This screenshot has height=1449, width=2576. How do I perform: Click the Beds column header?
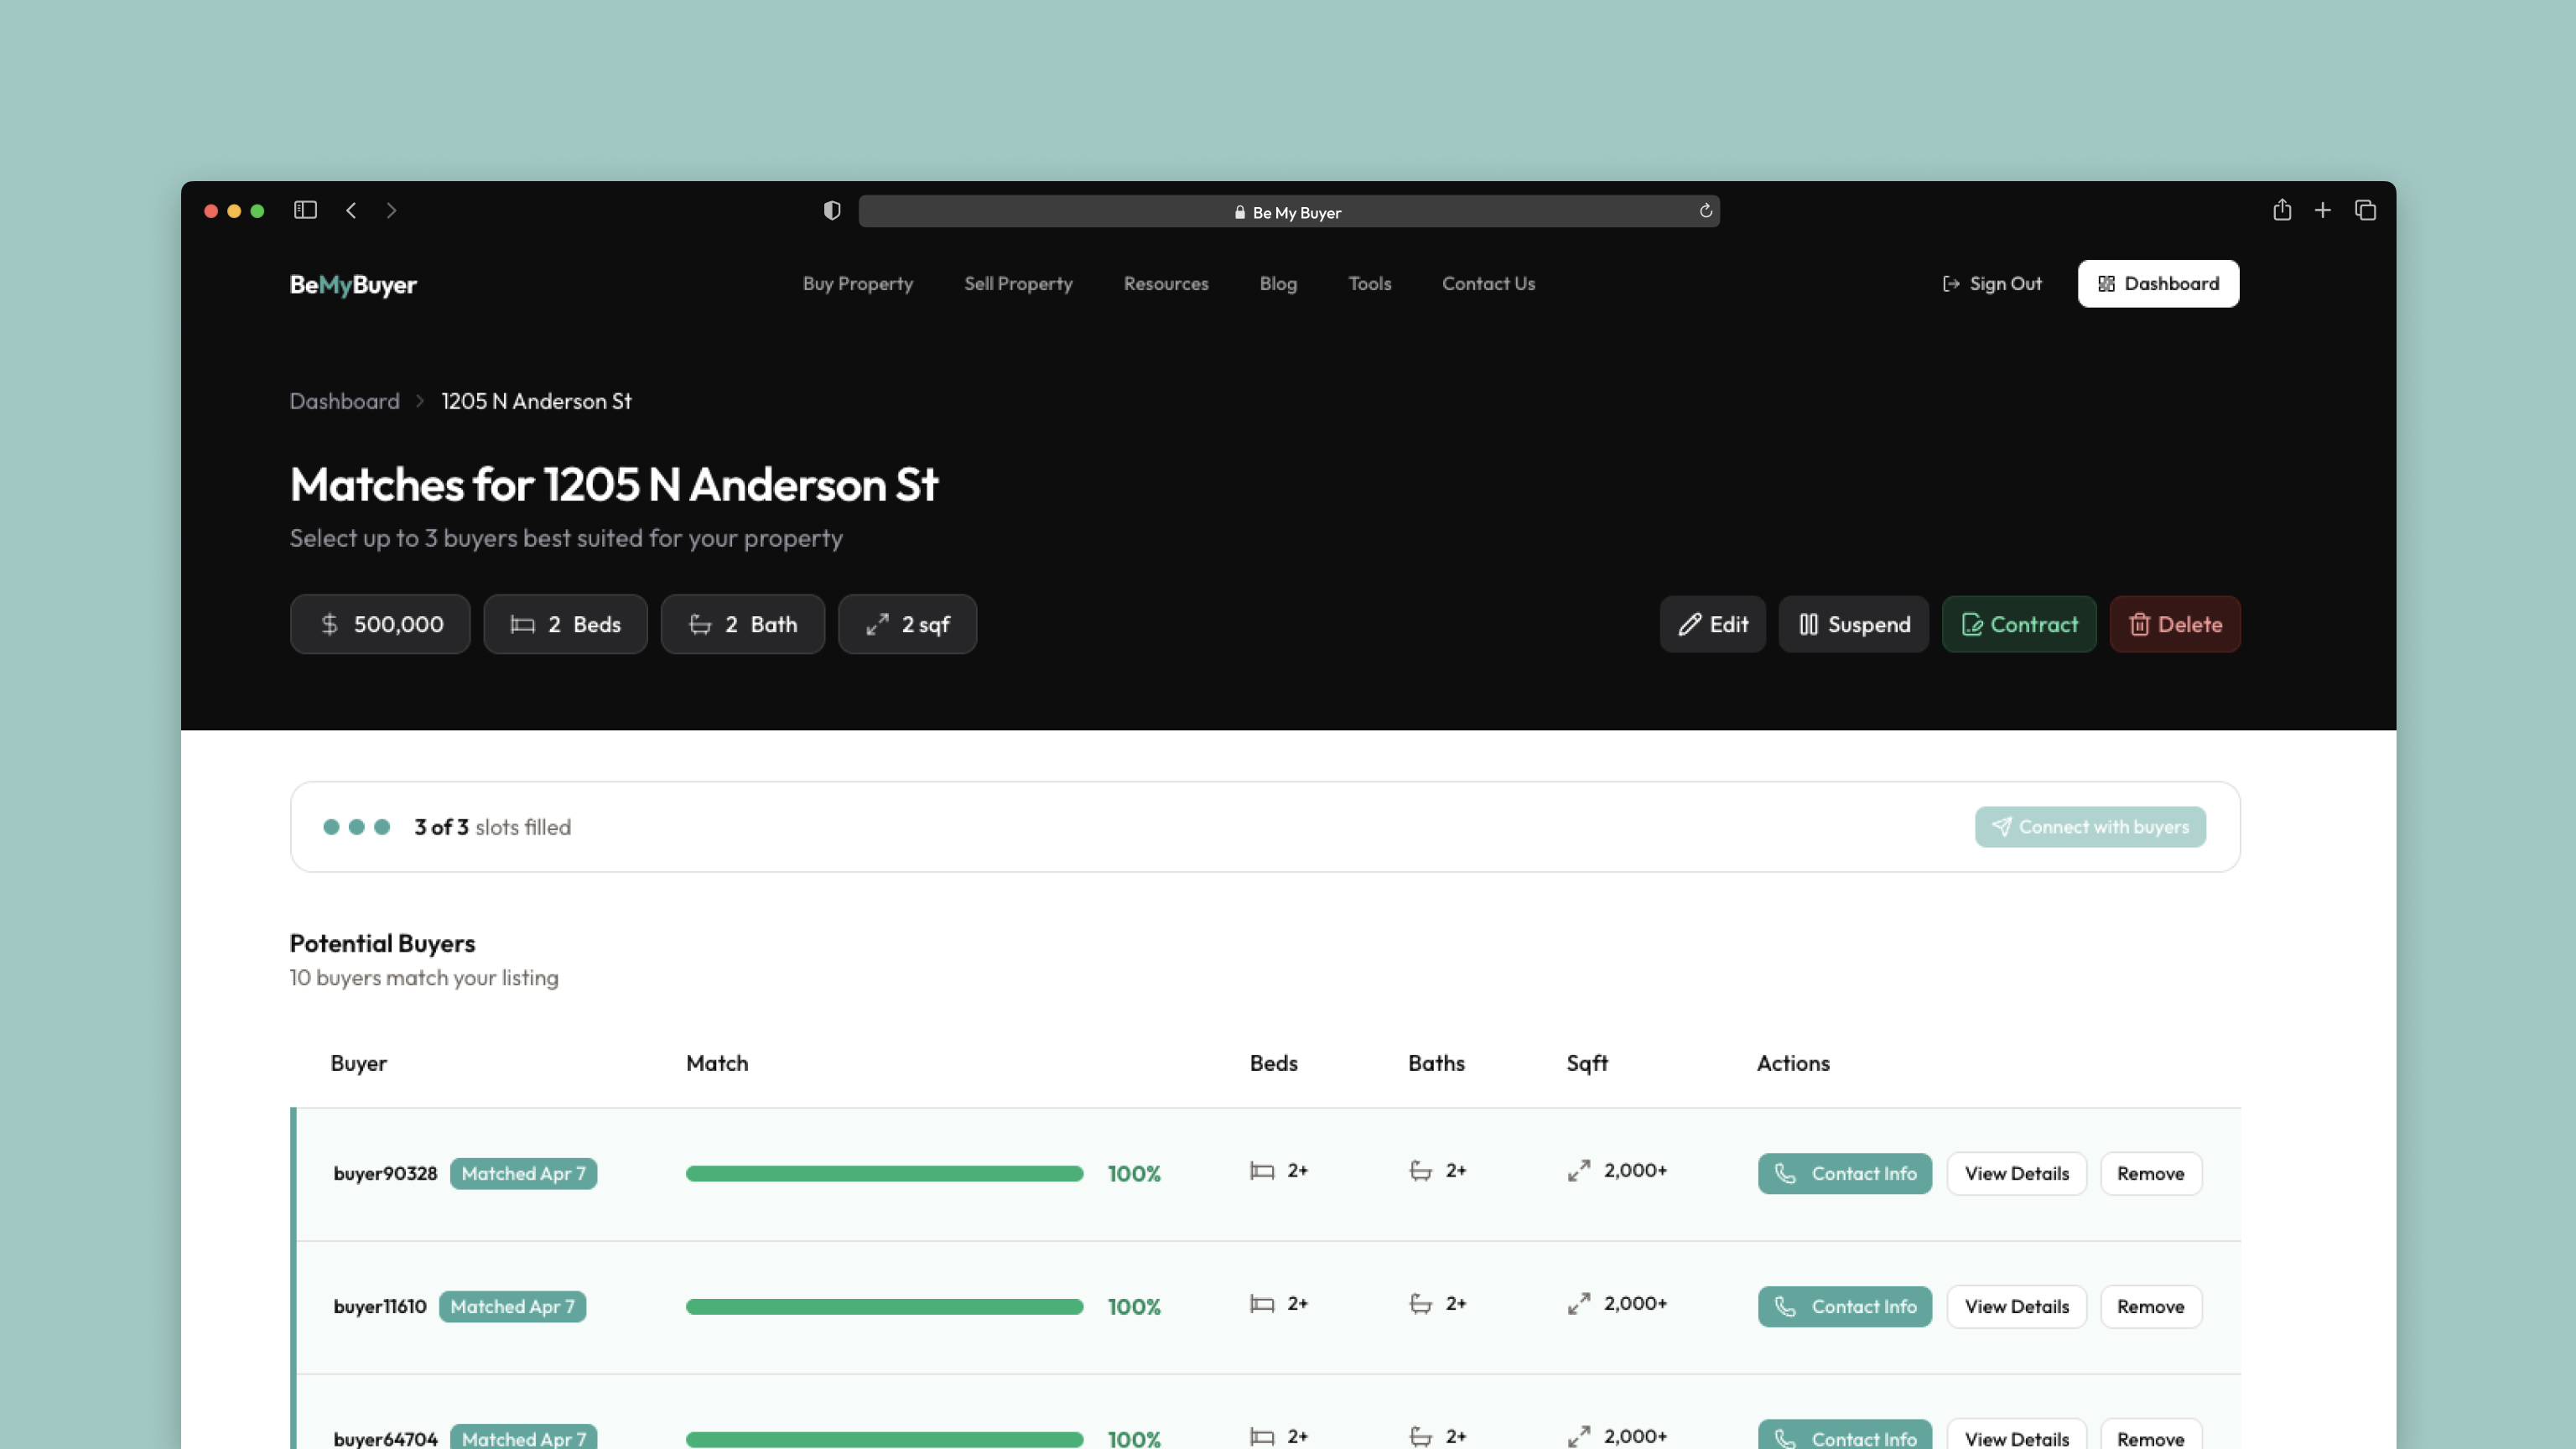click(1273, 1063)
